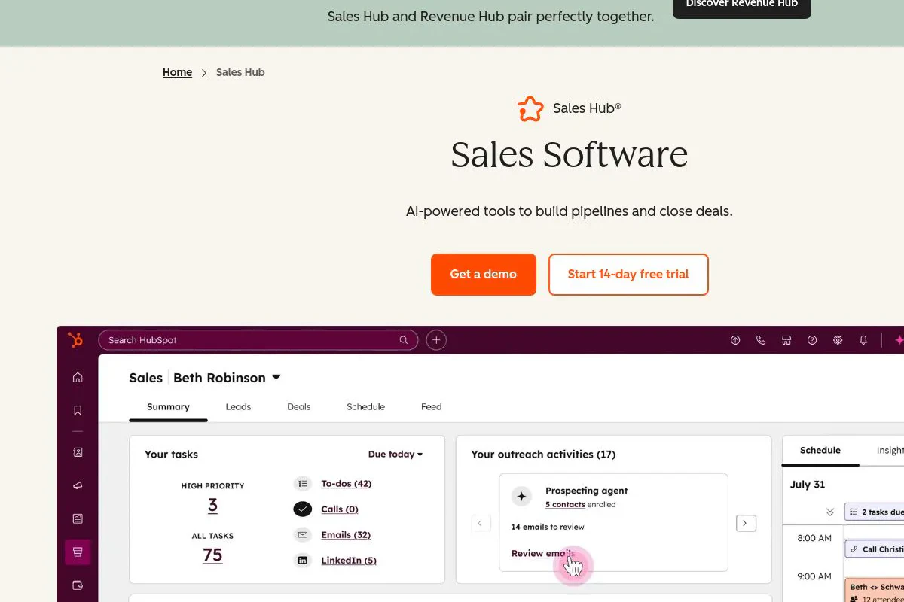Click the home icon in left sidebar
Image resolution: width=904 pixels, height=602 pixels.
(78, 378)
